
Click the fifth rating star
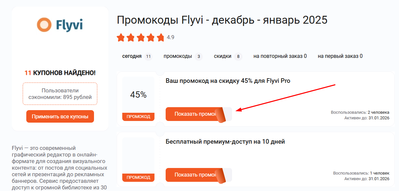coord(161,37)
